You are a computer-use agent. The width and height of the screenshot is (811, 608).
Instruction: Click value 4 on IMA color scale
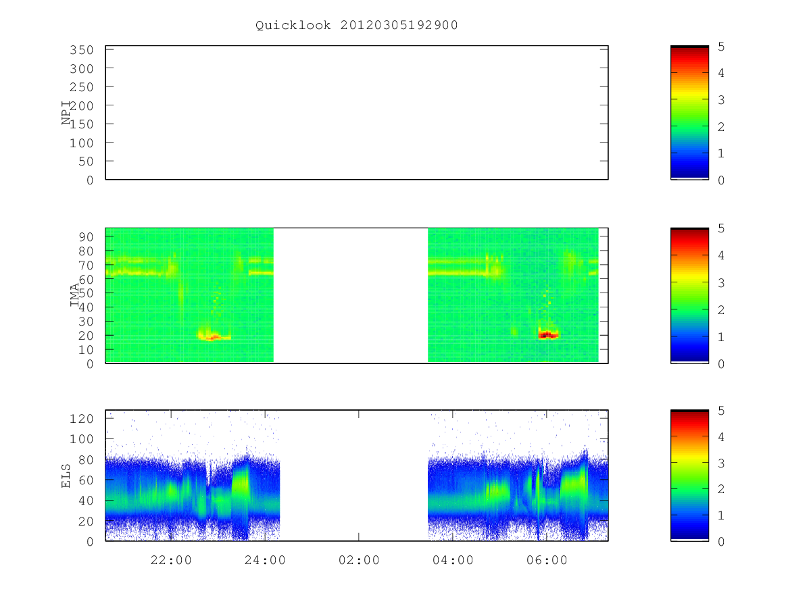point(721,255)
